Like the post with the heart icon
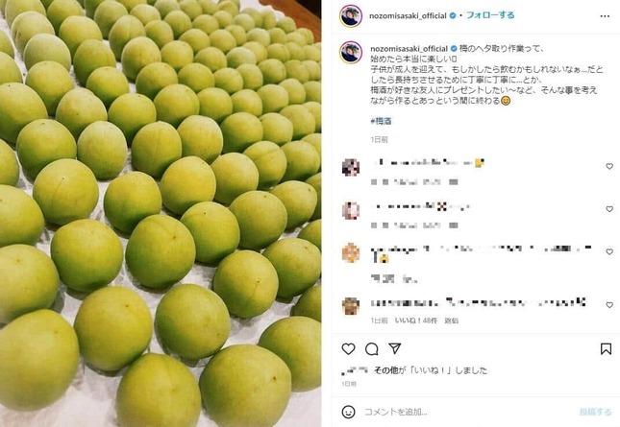Screen dimensions: 620x427 (348, 349)
